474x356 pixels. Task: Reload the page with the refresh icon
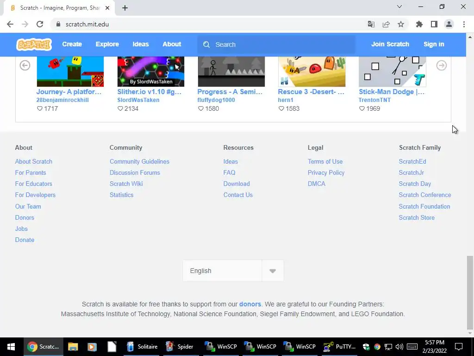40,24
